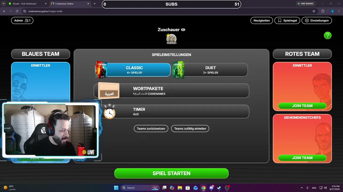Open the Windows Start menu
The height and width of the screenshot is (192, 343).
tap(116, 188)
